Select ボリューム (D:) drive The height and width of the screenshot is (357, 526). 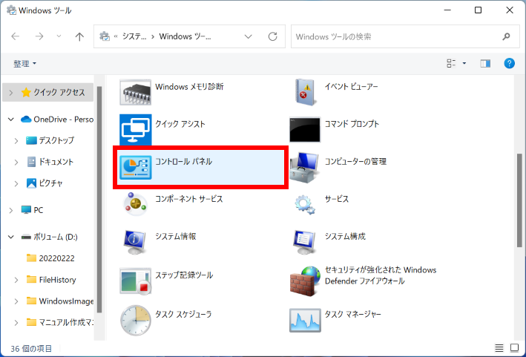49,237
